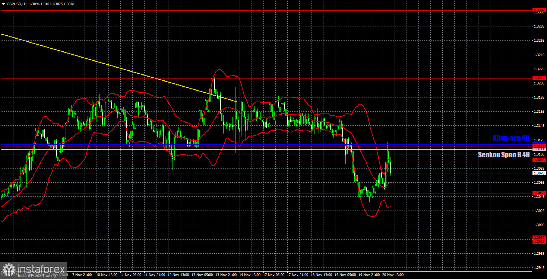Click the Kijun-sen 4H blue label
Screen dimensions: 547x279
point(511,138)
